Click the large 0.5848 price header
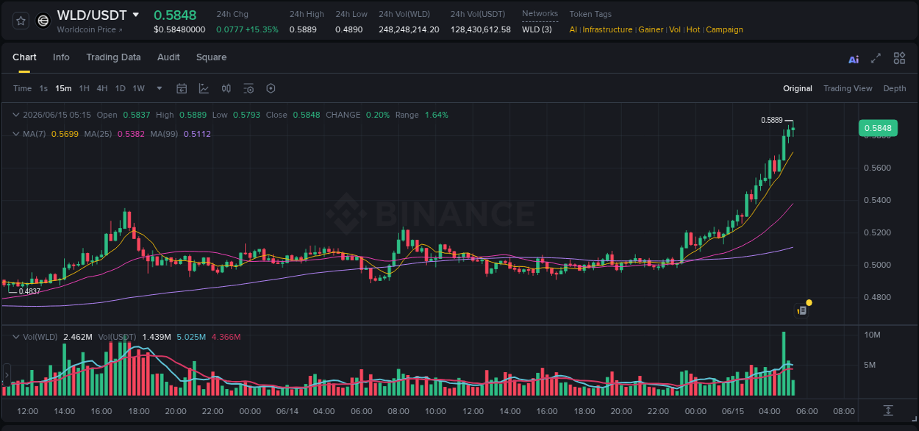 [175, 15]
